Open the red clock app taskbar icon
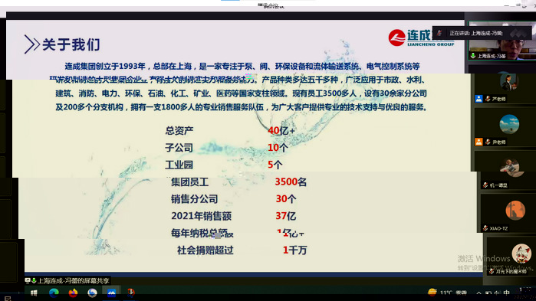Image resolution: width=536 pixels, height=301 pixels. click(130, 293)
